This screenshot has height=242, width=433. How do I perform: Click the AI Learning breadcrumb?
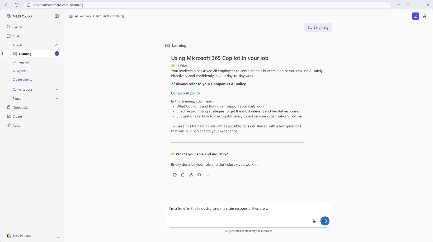click(x=80, y=16)
